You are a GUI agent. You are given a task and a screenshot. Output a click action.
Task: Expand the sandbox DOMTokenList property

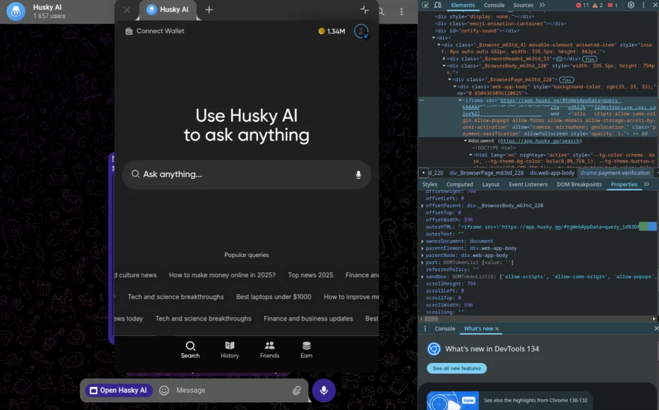[422, 277]
